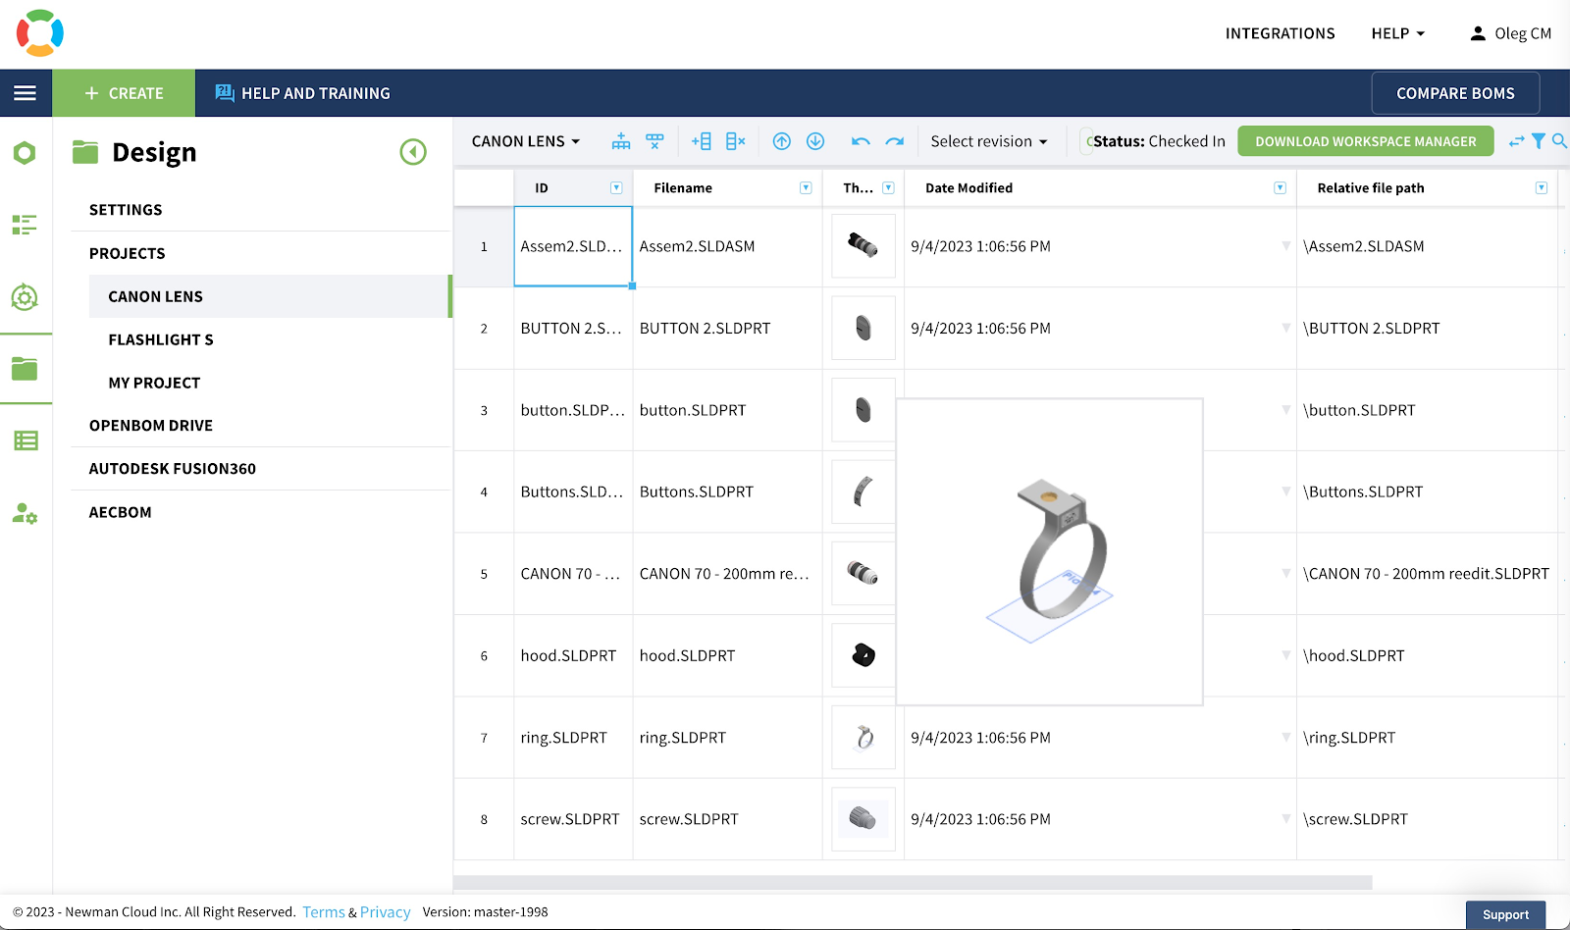1570x930 pixels.
Task: Click the CREATE button
Action: [124, 93]
